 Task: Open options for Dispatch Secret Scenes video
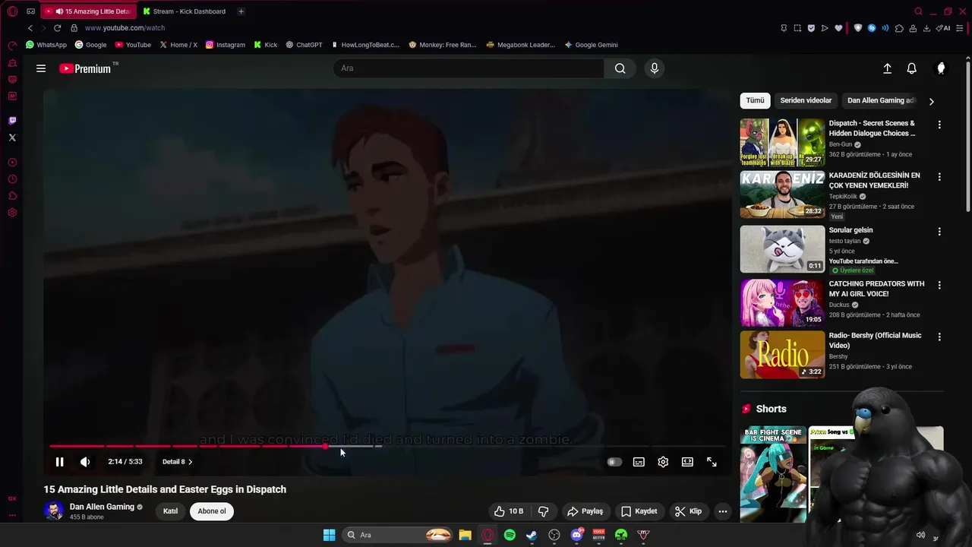pyautogui.click(x=939, y=125)
